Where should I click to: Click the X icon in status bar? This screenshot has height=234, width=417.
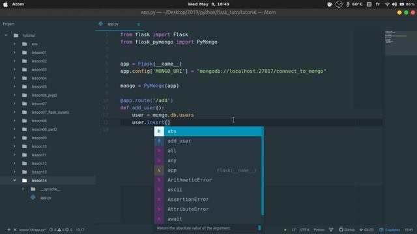click(x=15, y=229)
